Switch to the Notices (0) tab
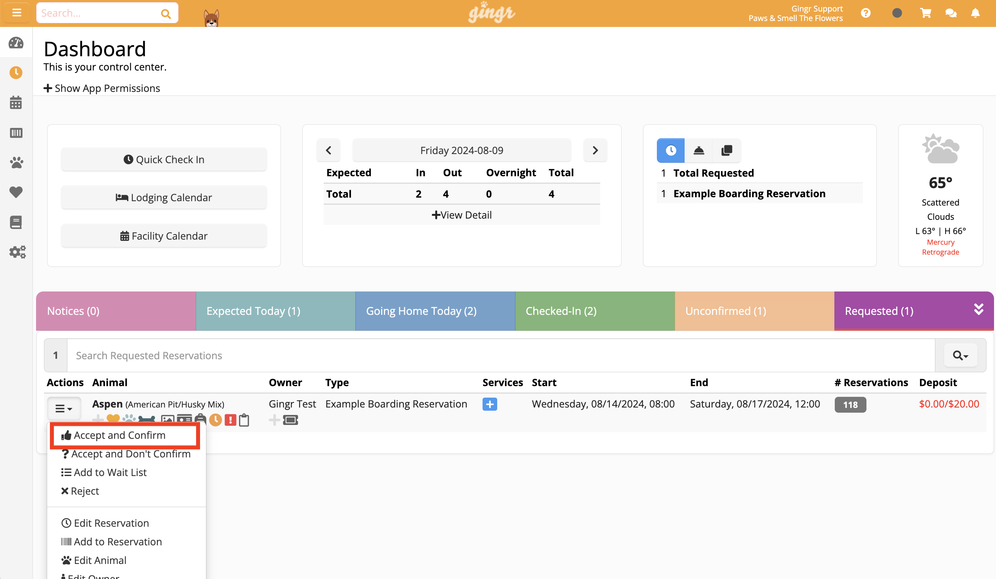996x579 pixels. click(116, 311)
